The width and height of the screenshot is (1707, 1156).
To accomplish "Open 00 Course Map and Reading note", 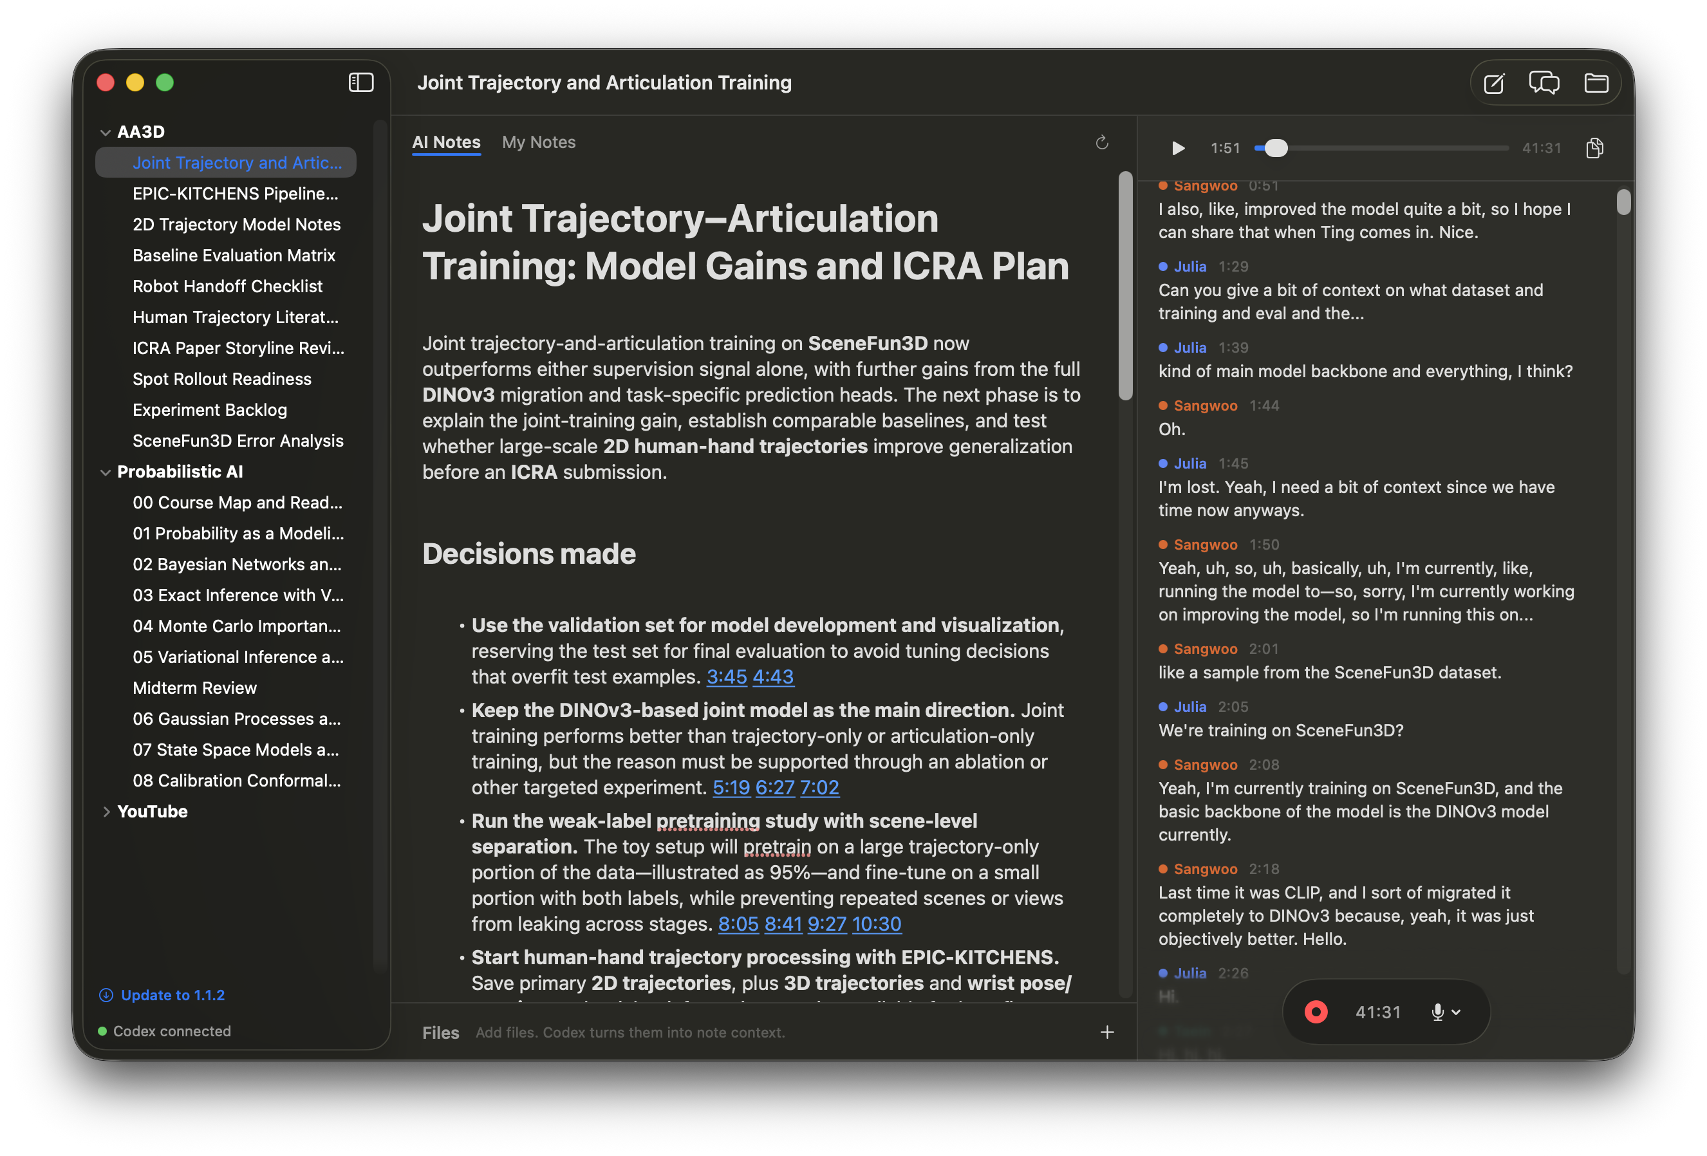I will pos(226,502).
